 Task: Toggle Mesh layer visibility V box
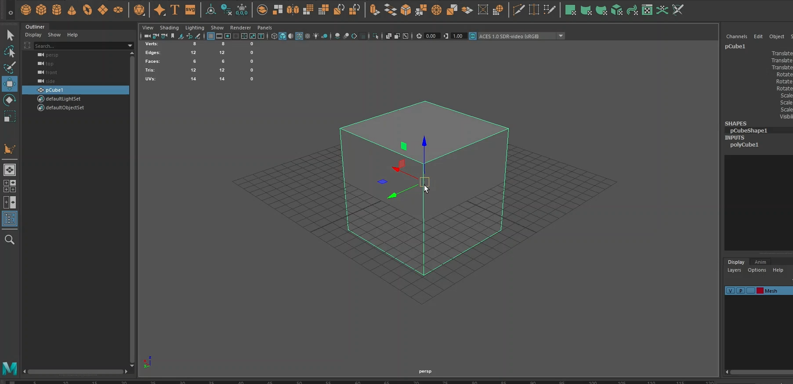tap(730, 291)
